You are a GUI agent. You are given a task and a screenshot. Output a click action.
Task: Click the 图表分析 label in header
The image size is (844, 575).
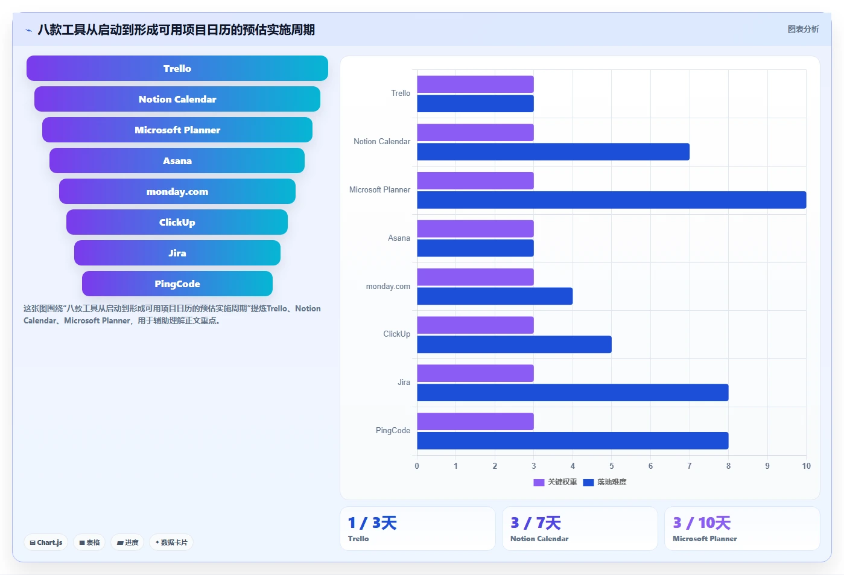coord(803,29)
